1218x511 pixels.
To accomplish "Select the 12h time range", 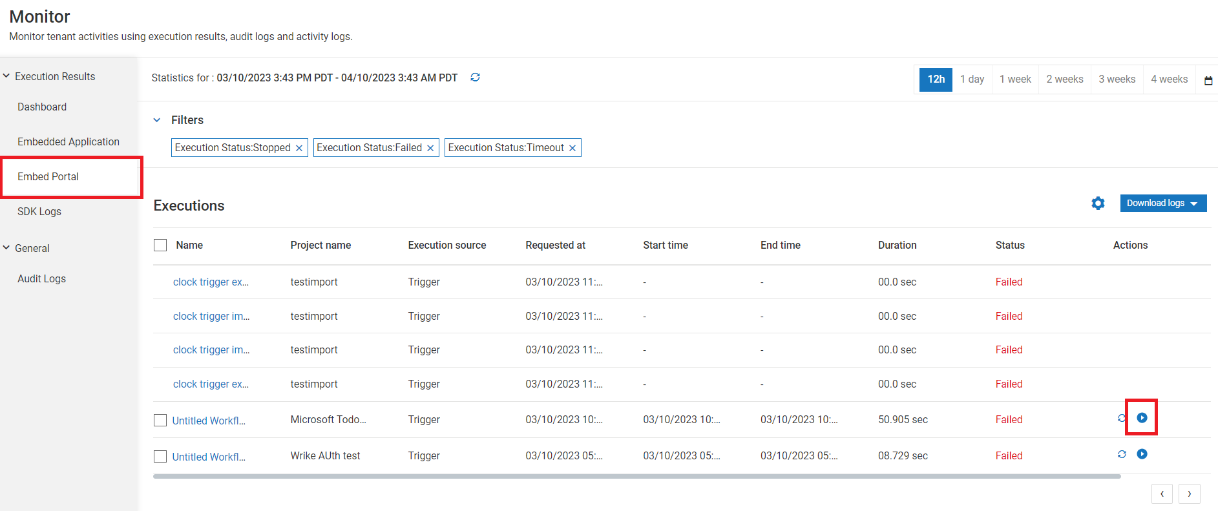I will pos(936,79).
